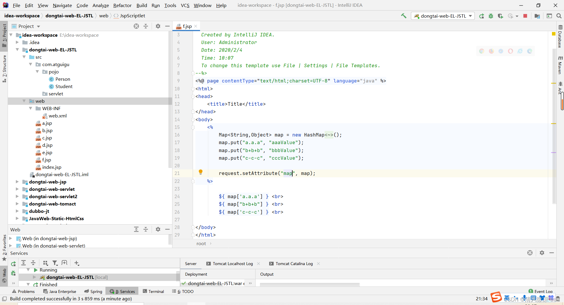
Task: Click the yellow intention lightbulb on line 21
Action: 201,172
